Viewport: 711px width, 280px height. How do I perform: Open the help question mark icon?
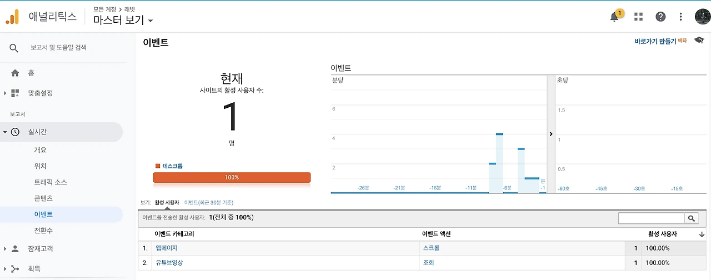click(660, 17)
